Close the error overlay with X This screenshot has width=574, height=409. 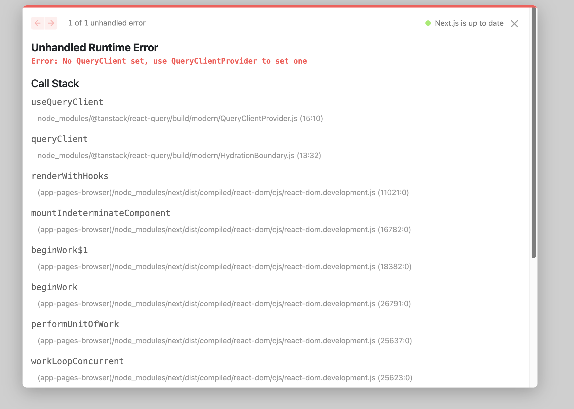click(514, 24)
